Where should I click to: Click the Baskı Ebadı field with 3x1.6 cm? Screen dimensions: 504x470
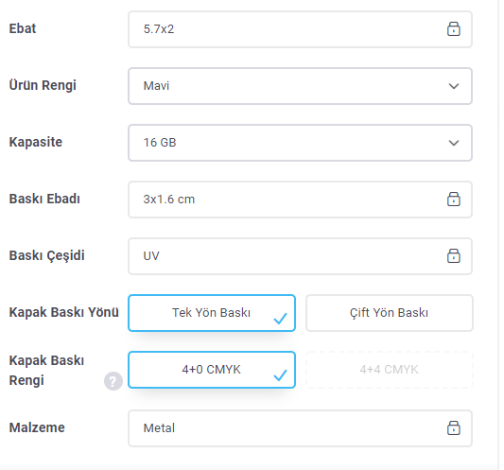(x=300, y=200)
